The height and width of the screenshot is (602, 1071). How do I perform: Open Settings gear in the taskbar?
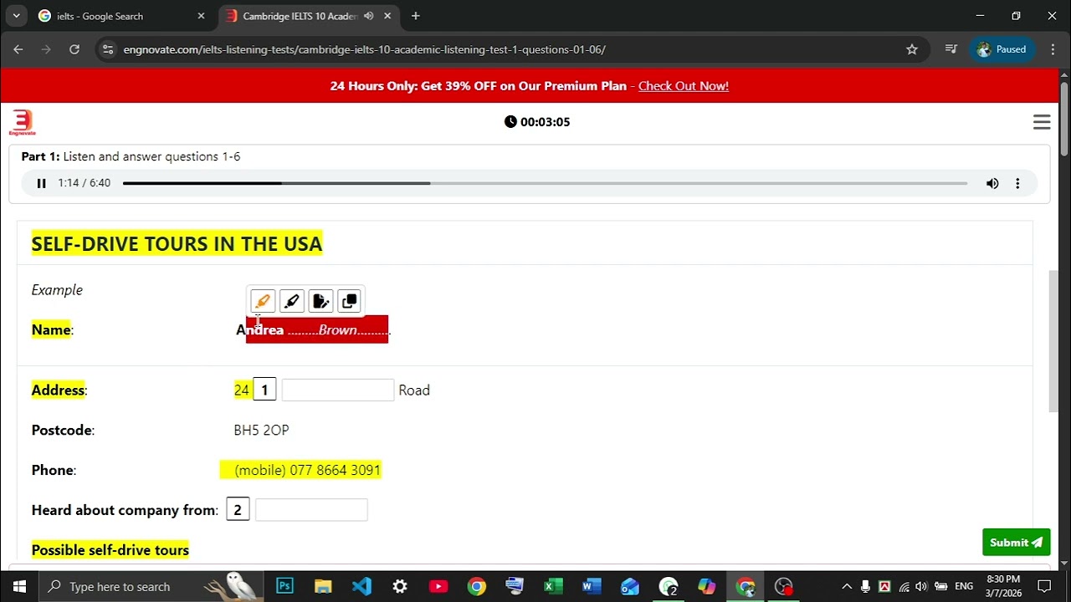[400, 586]
